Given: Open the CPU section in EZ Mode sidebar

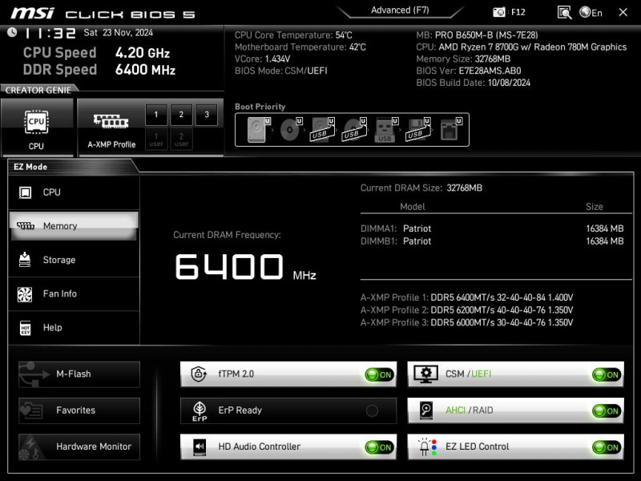Looking at the screenshot, I should [74, 192].
